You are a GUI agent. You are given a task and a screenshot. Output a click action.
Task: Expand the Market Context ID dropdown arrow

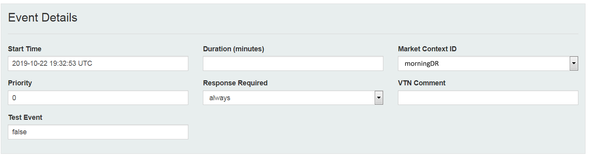pyautogui.click(x=574, y=63)
